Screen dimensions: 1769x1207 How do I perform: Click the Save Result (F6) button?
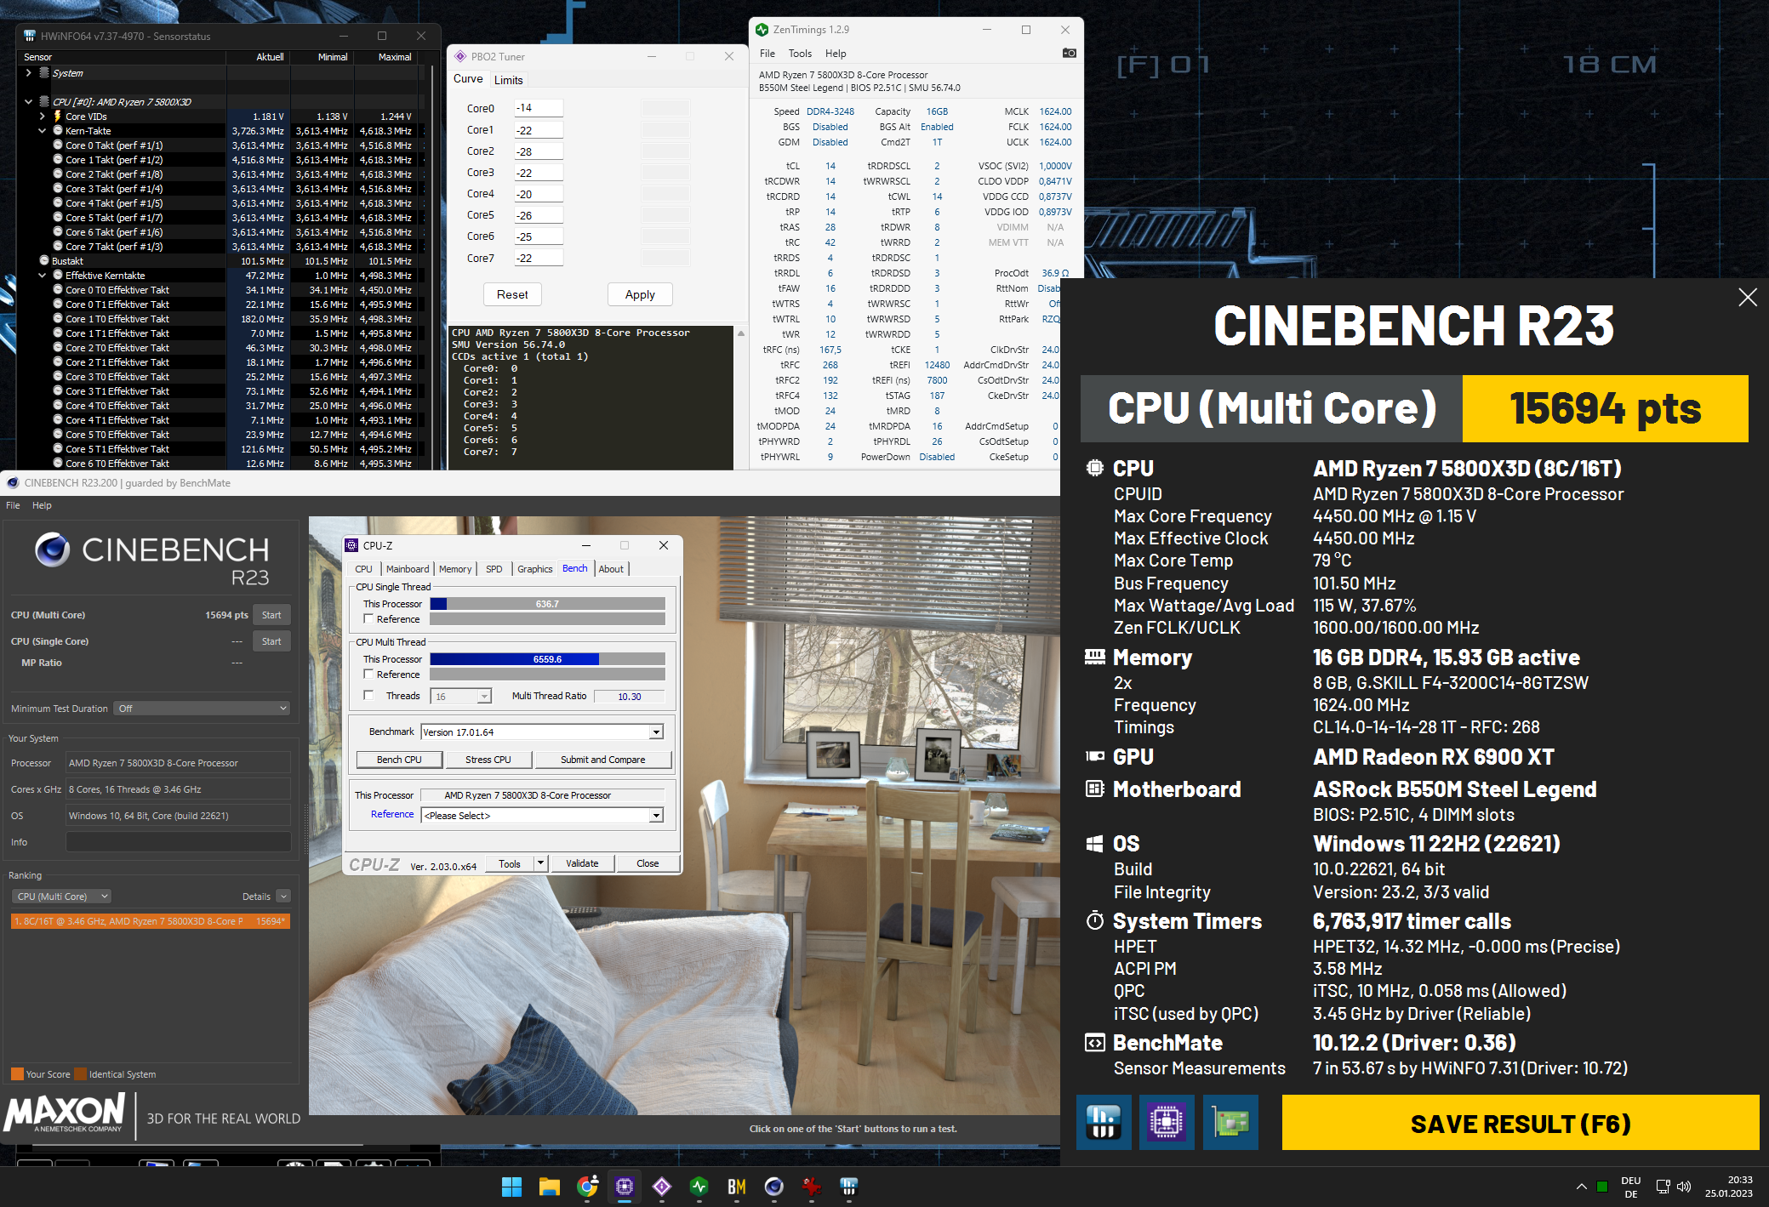click(1520, 1124)
